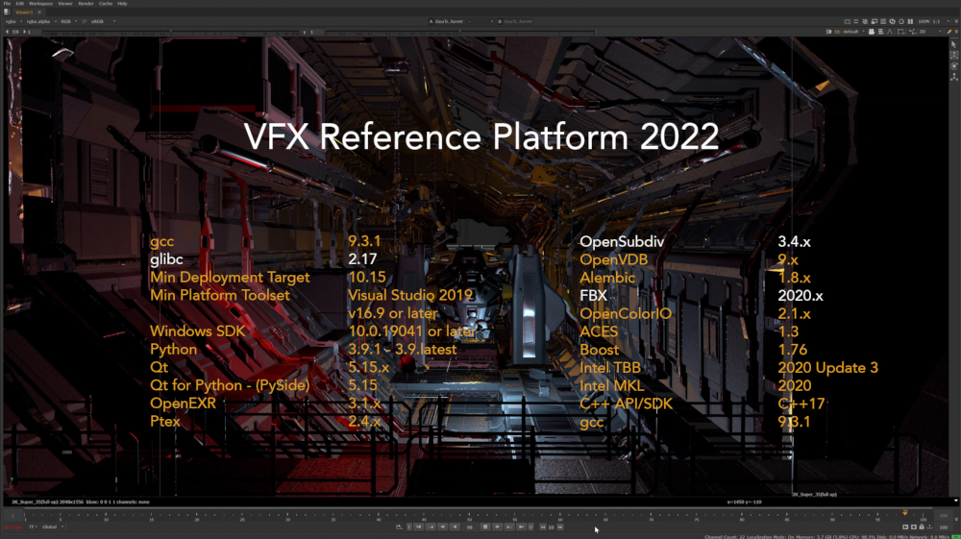
Task: Play backward in the viewer
Action: pos(455,527)
